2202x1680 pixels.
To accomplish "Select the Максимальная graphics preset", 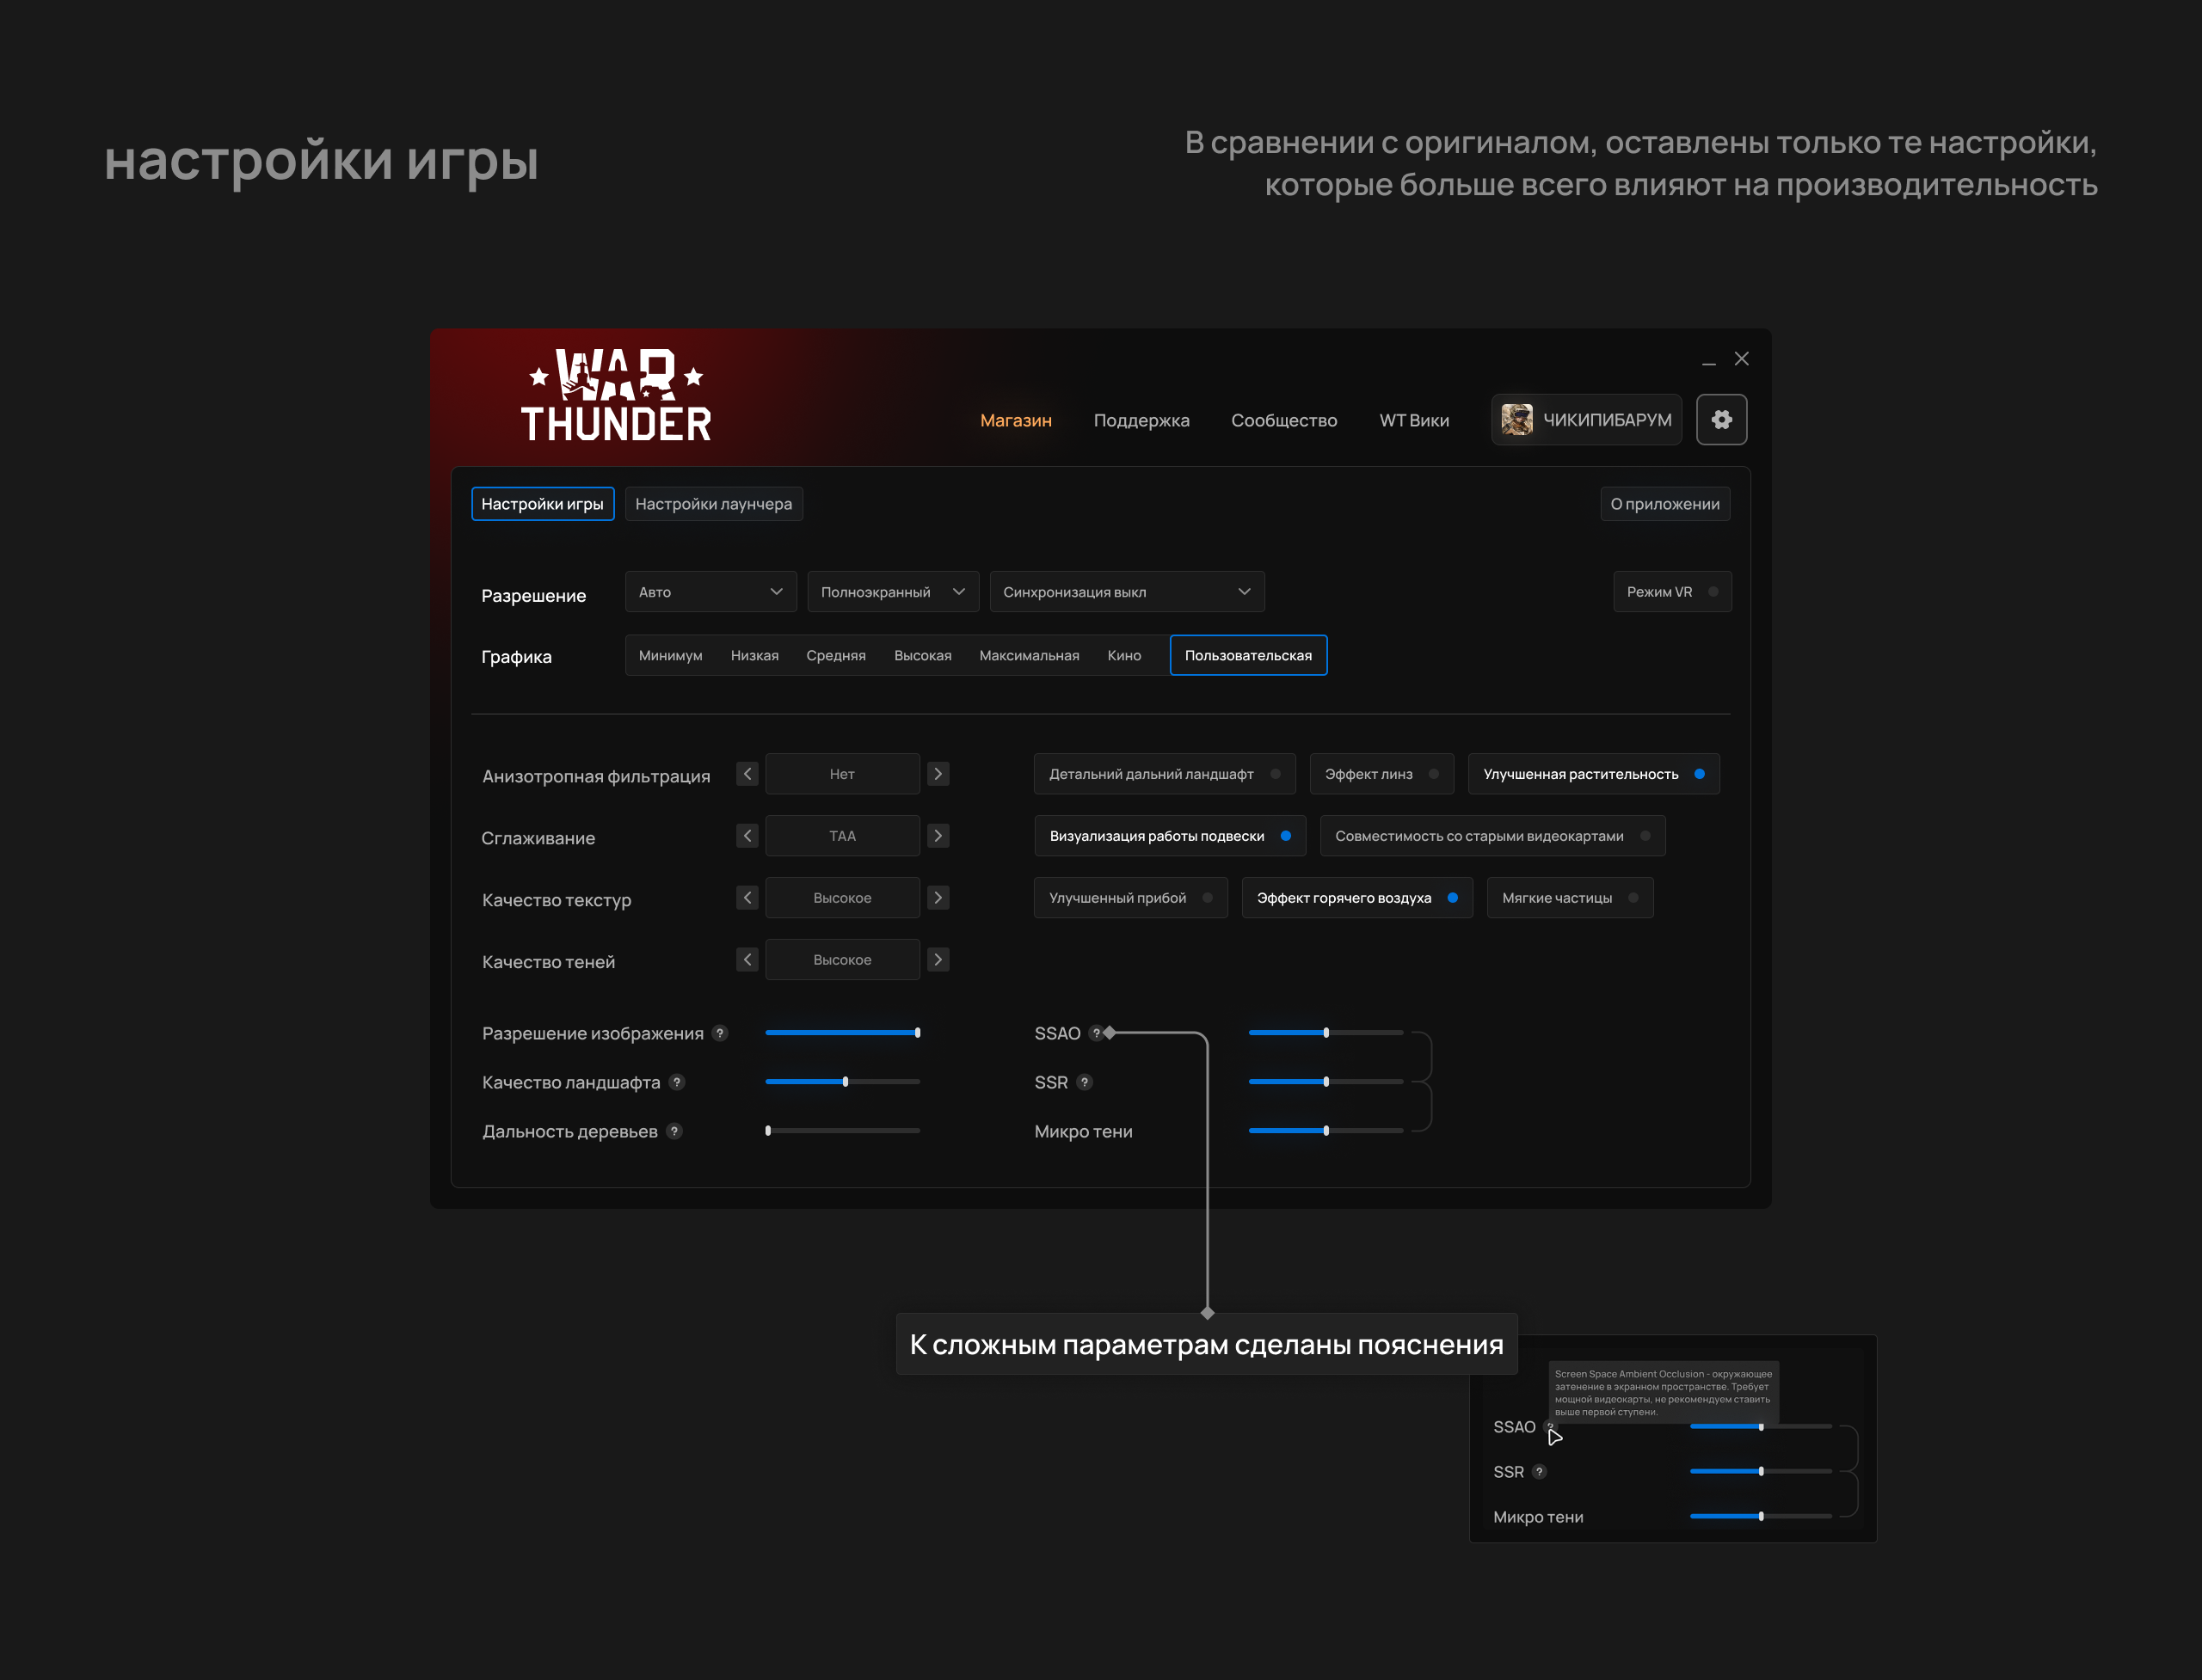I will pyautogui.click(x=1029, y=656).
